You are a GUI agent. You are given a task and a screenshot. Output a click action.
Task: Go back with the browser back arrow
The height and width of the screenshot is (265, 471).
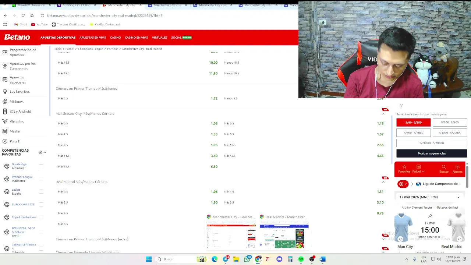pos(5,15)
